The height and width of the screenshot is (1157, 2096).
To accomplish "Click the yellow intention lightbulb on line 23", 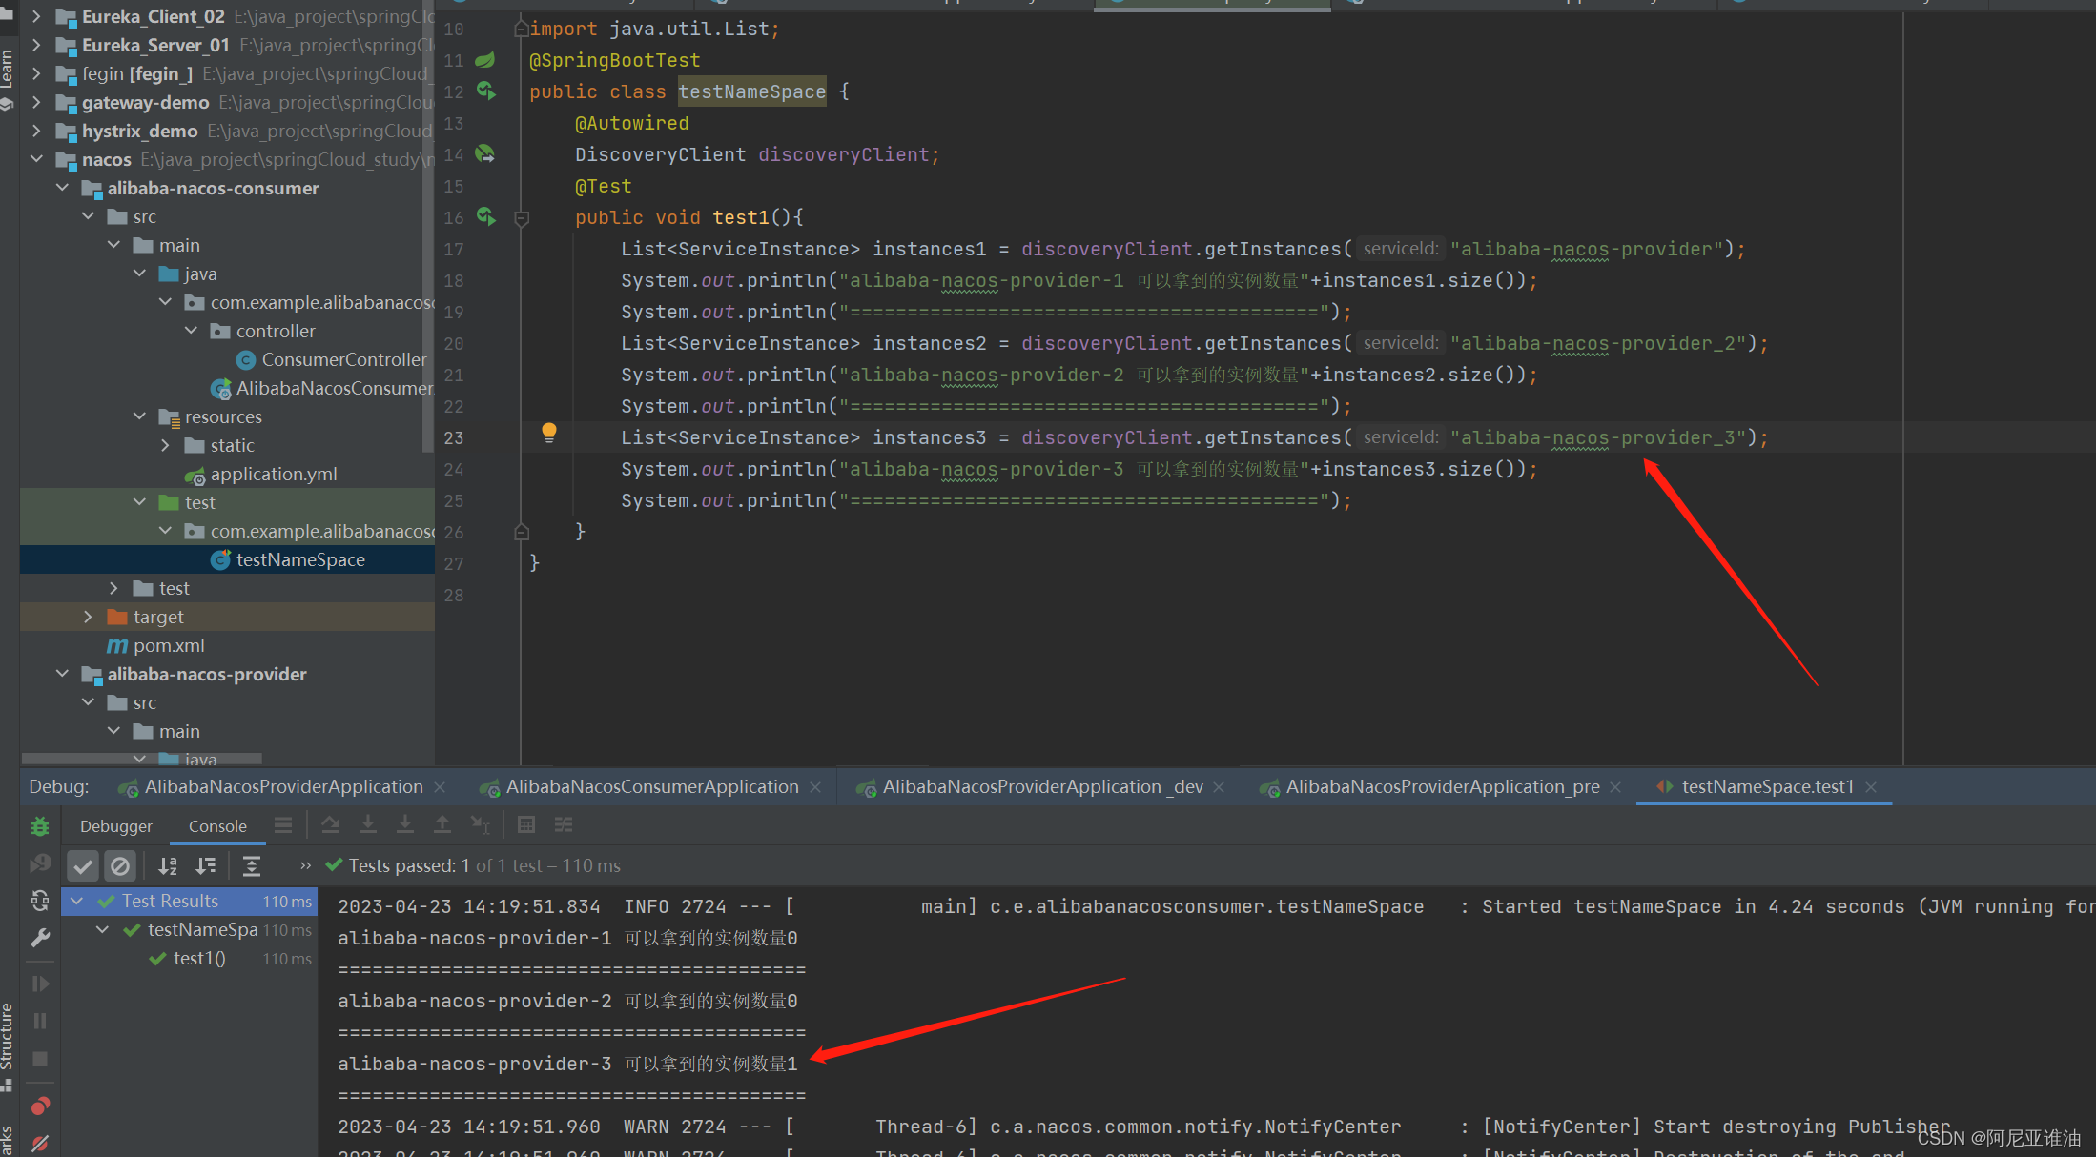I will (549, 433).
